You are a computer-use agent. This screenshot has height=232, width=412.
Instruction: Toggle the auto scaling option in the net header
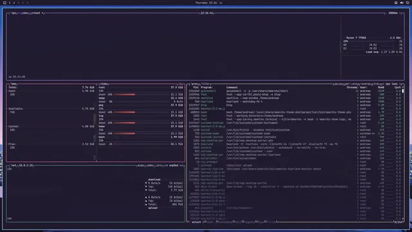pos(149,166)
